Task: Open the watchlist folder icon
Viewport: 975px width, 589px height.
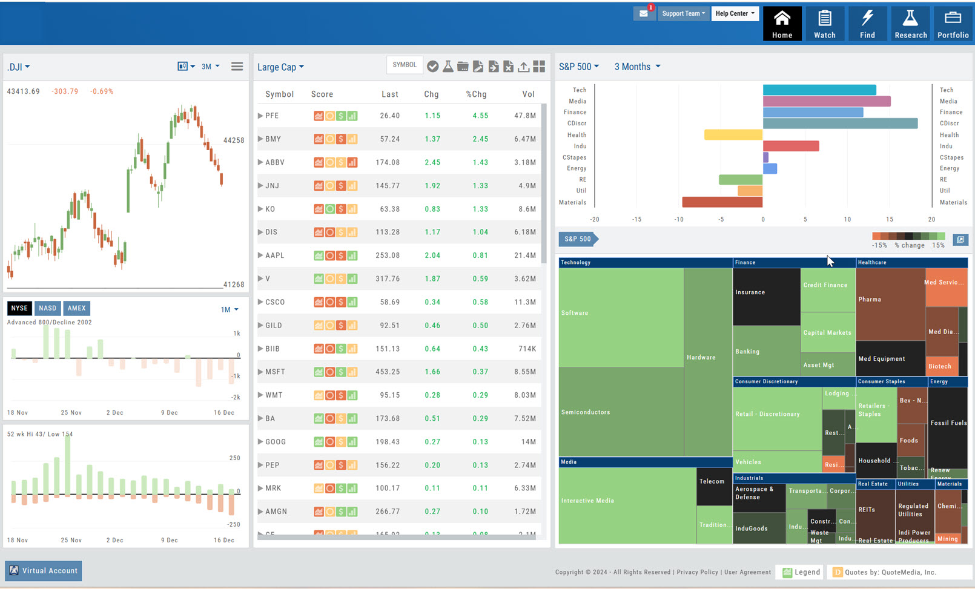Action: pos(463,67)
